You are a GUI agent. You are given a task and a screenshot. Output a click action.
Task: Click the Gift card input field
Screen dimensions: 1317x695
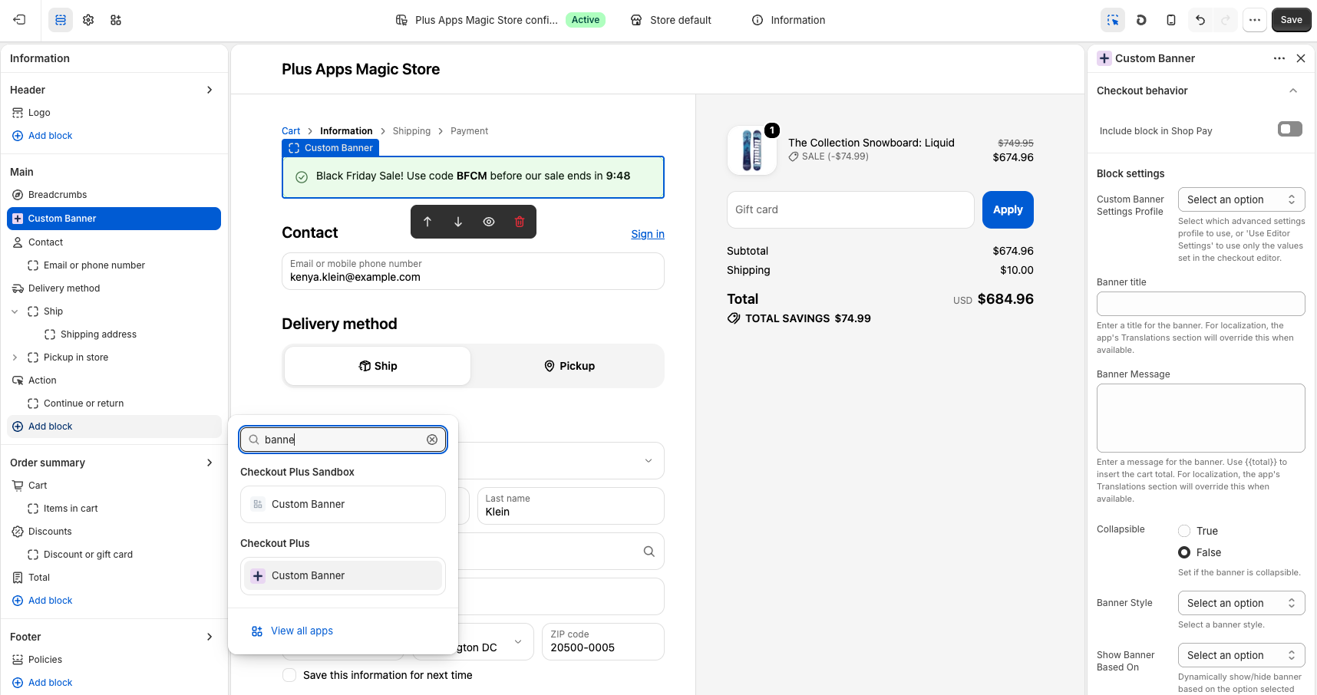click(850, 209)
